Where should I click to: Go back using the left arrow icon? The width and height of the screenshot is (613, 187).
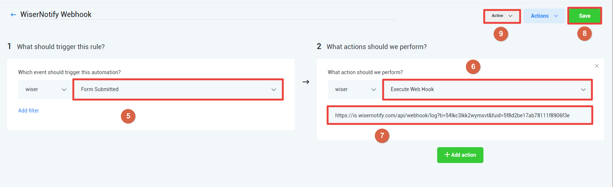[x=13, y=15]
